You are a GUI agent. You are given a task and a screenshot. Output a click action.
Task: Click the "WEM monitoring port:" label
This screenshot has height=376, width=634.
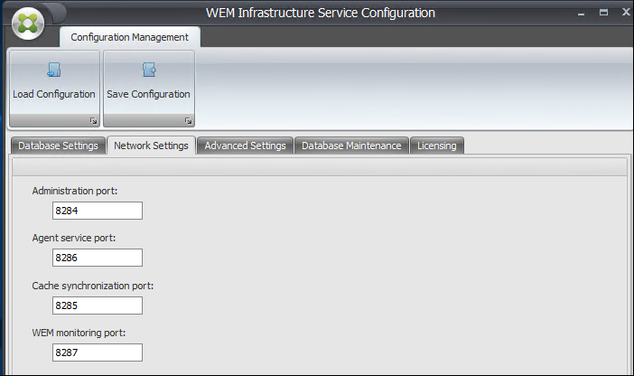tap(79, 333)
